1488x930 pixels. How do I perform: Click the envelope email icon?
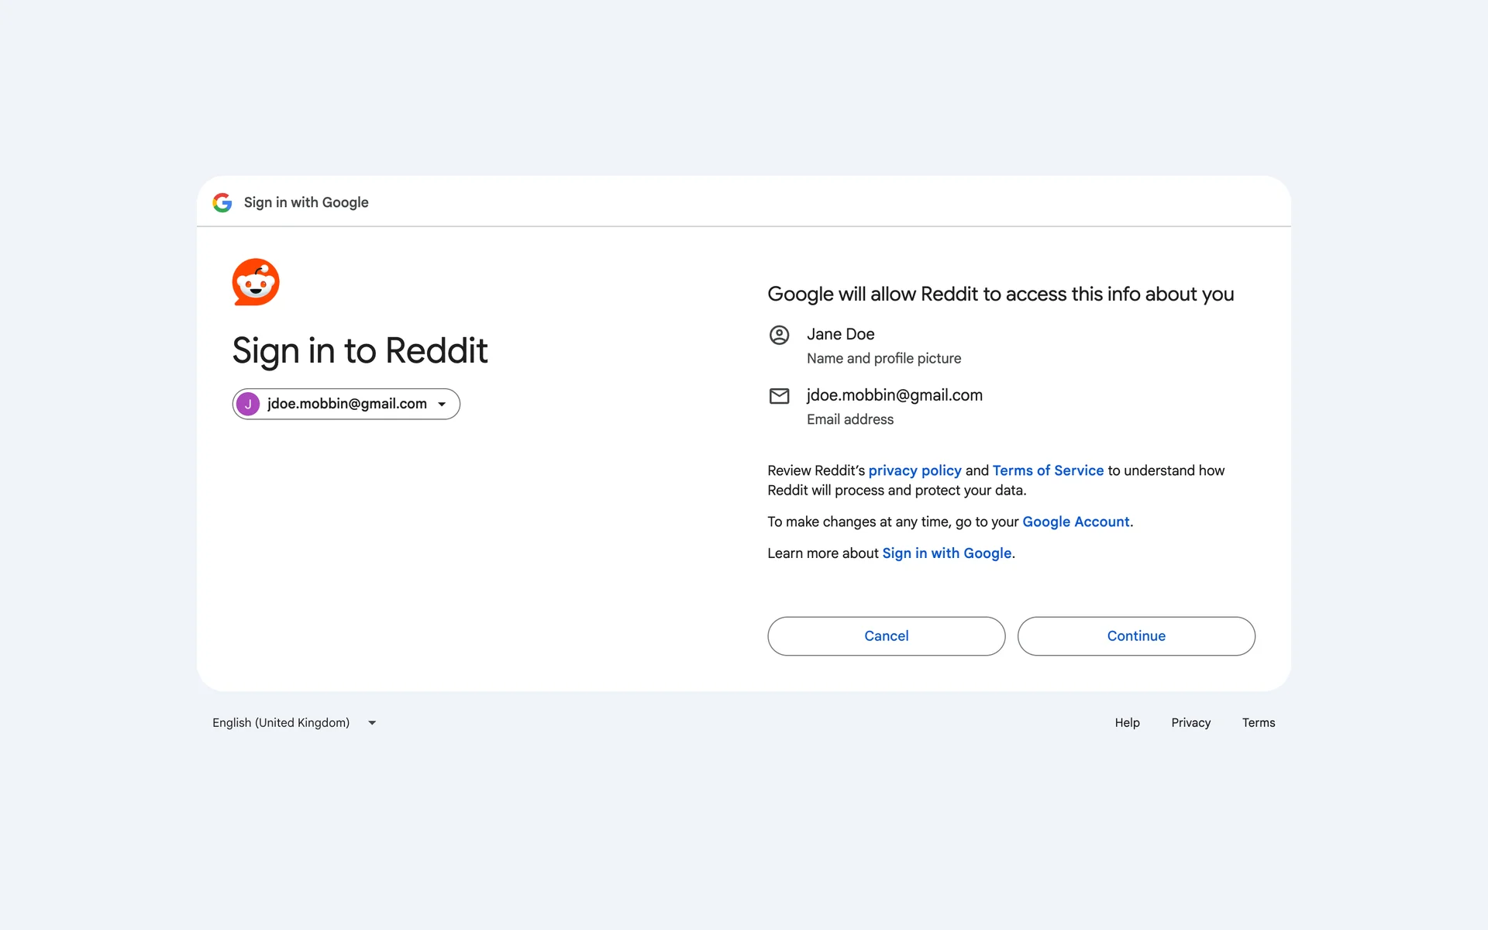(779, 396)
